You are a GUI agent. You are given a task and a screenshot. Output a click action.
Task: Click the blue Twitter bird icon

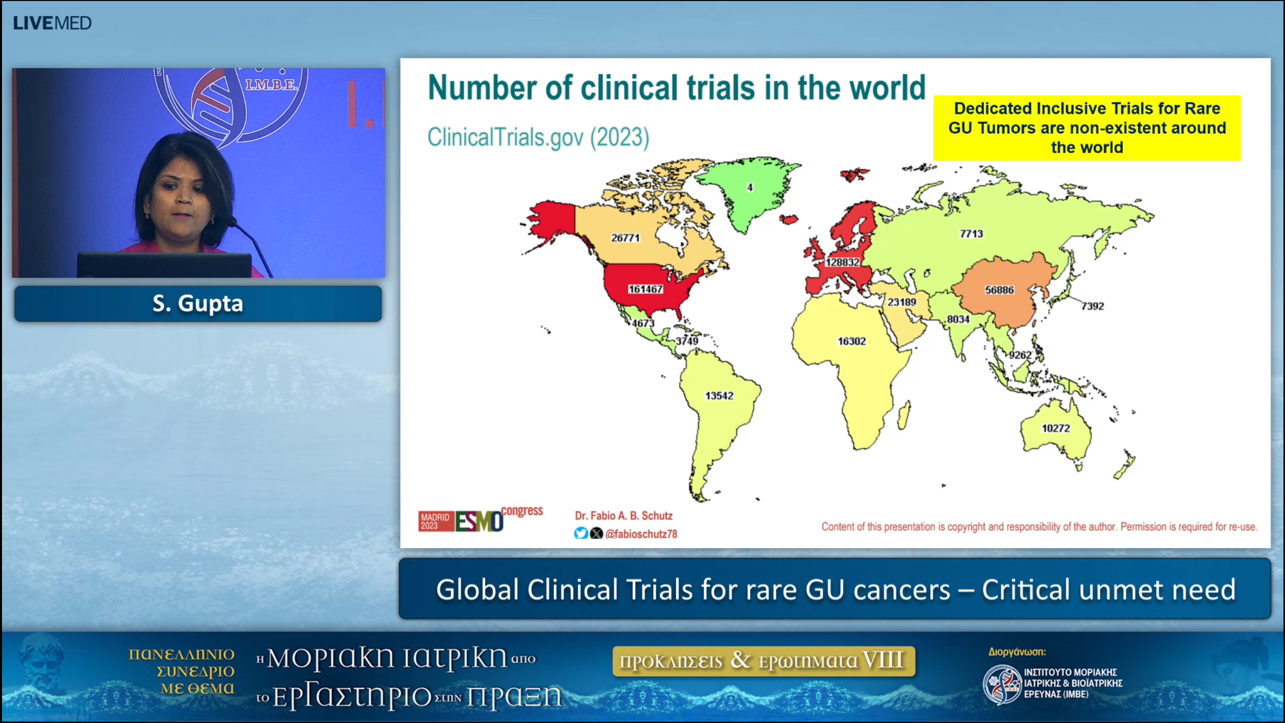point(581,533)
